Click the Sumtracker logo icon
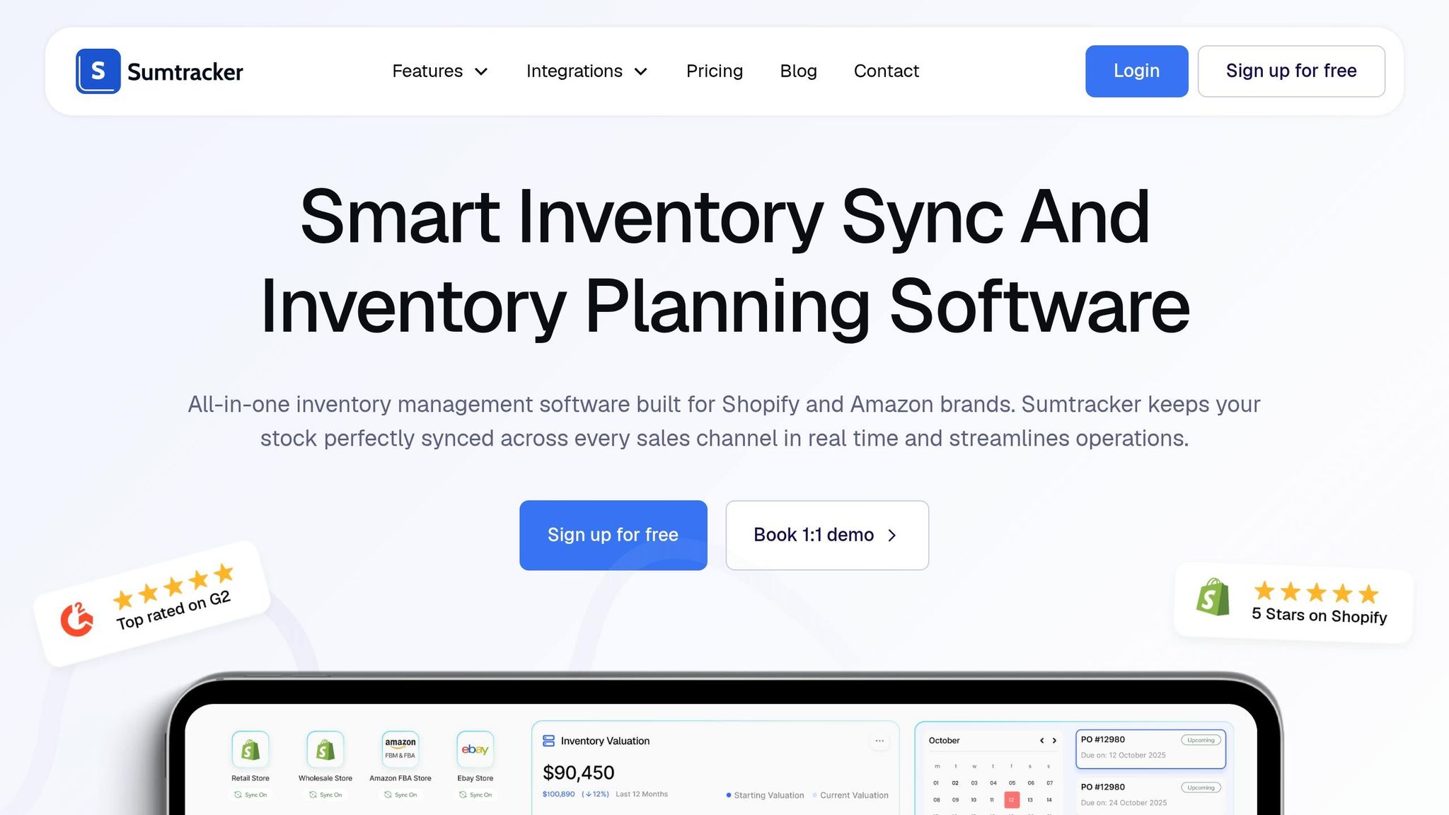Viewport: 1449px width, 815px height. click(98, 71)
